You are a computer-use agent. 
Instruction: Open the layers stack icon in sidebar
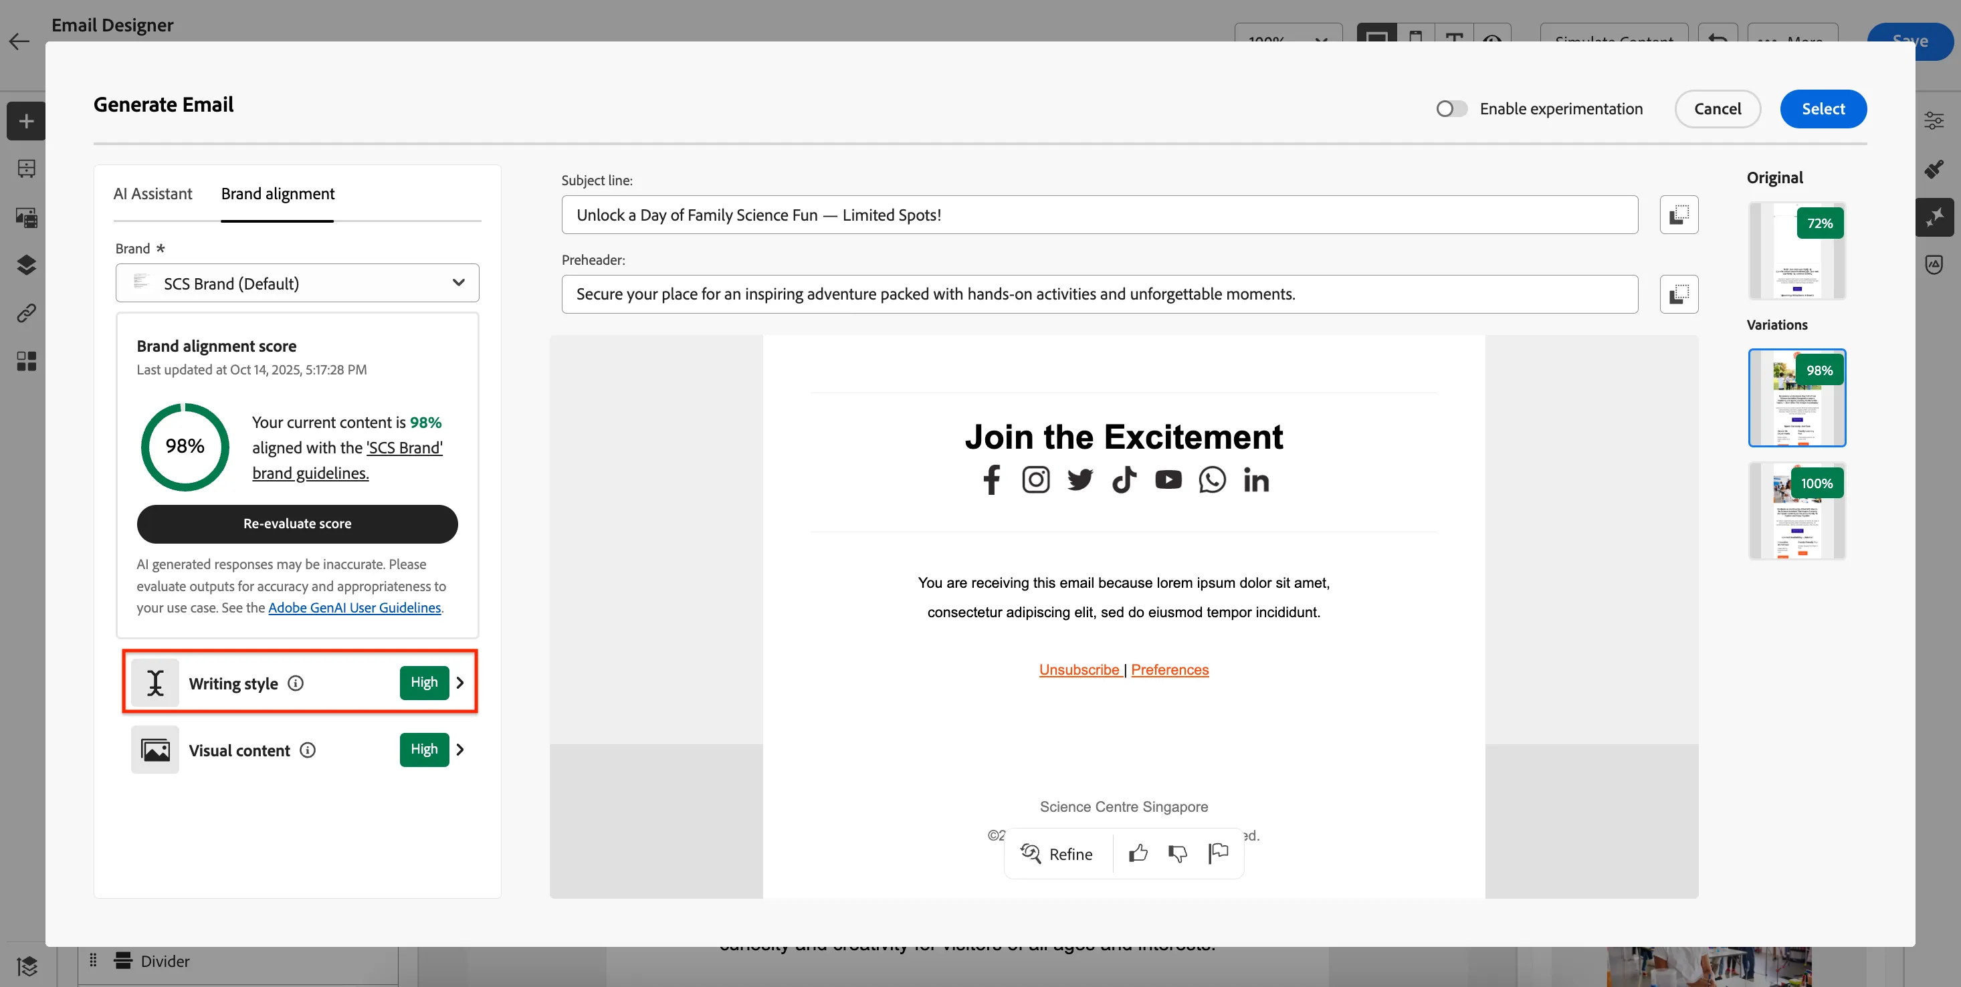pyautogui.click(x=26, y=265)
